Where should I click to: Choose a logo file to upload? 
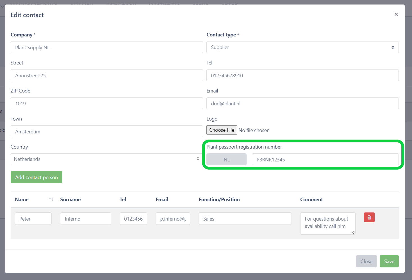(222, 130)
